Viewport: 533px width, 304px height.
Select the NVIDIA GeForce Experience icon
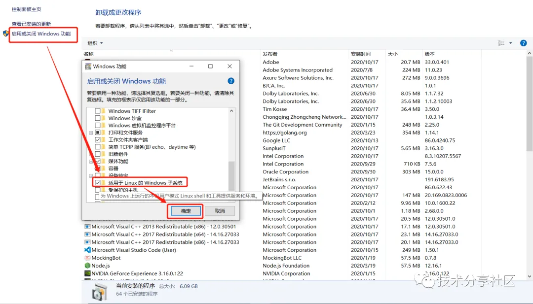point(87,273)
